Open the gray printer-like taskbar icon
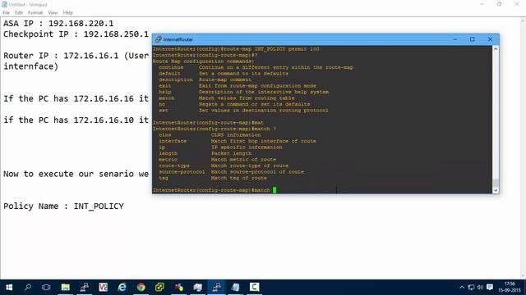The height and width of the screenshot is (295, 526). coord(197,288)
